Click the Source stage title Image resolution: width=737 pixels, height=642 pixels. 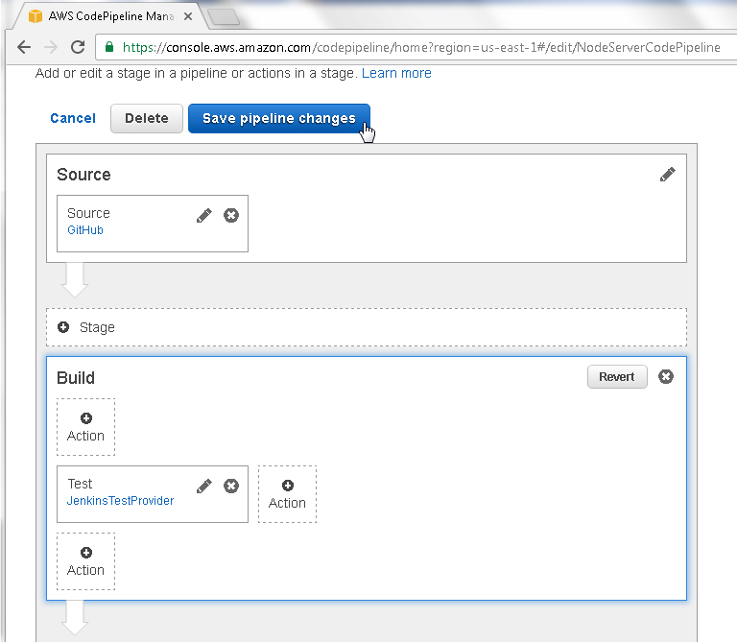click(x=83, y=175)
